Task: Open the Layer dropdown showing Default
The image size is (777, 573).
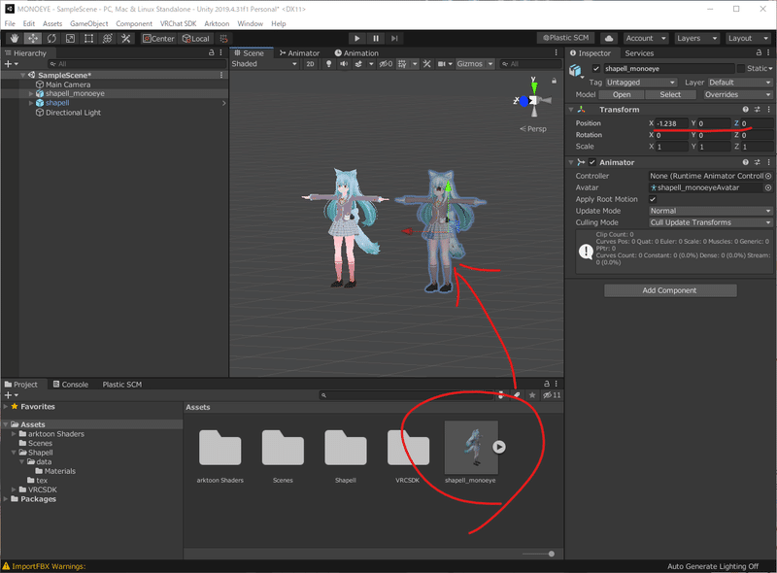Action: [740, 83]
